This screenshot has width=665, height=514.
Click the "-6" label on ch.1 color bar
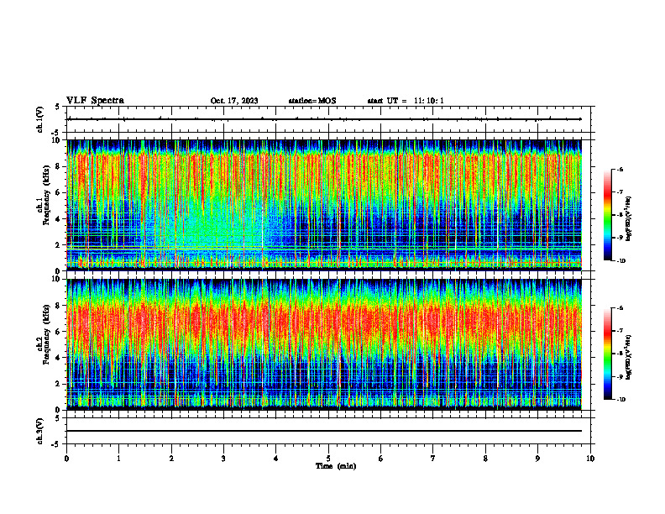[620, 170]
